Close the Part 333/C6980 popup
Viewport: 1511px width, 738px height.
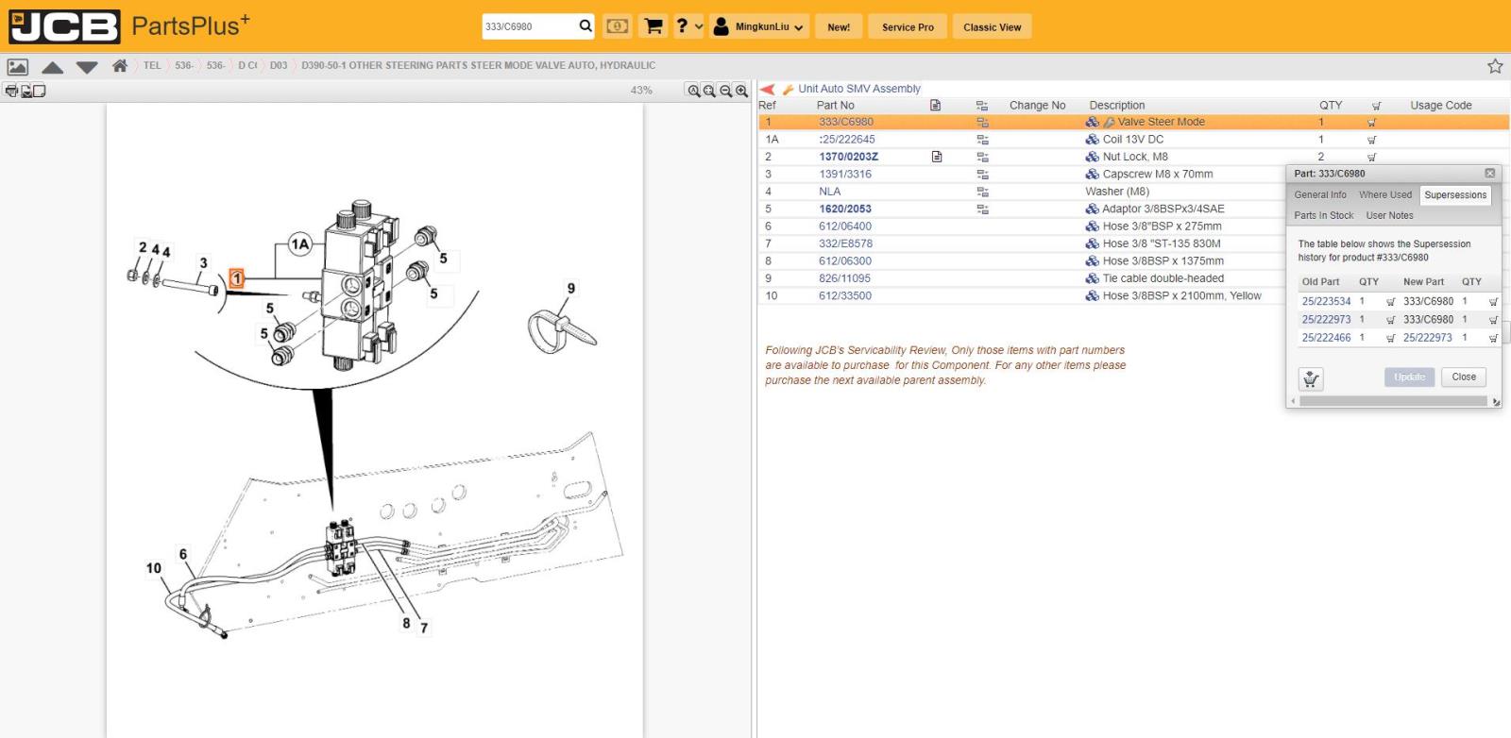(1489, 174)
